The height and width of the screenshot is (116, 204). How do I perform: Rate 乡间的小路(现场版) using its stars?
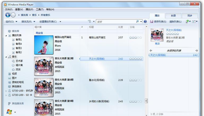[x=135, y=101]
